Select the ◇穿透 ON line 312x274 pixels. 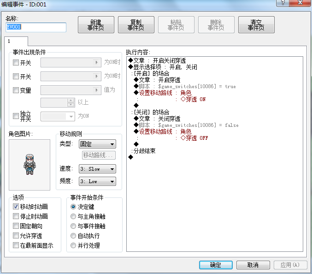point(193,99)
